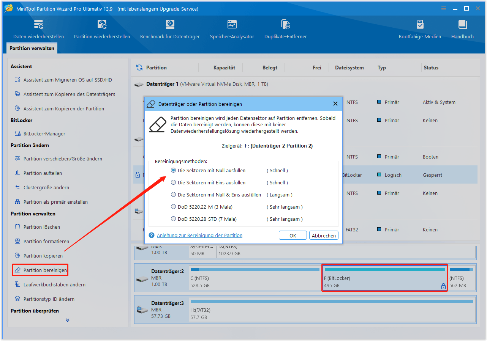Click Bootfähige Medien icon
Viewport: 487px width, 341px height.
(x=420, y=25)
